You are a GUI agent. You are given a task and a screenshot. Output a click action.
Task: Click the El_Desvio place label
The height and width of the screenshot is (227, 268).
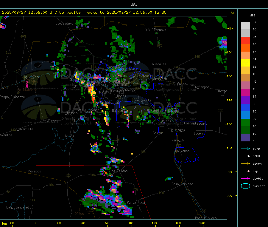point(69,113)
